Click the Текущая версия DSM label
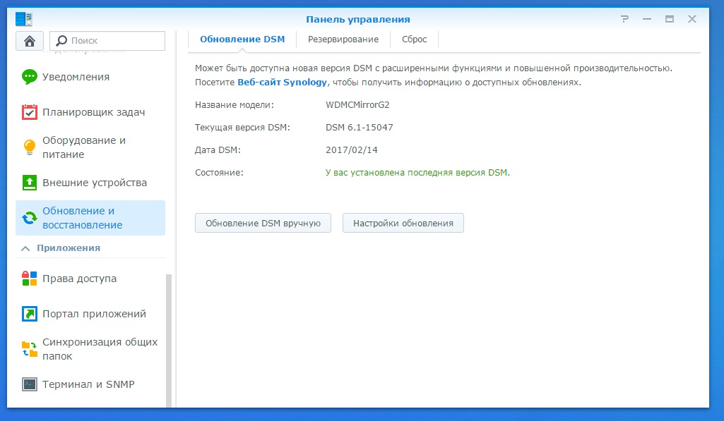The width and height of the screenshot is (724, 421). tap(242, 127)
